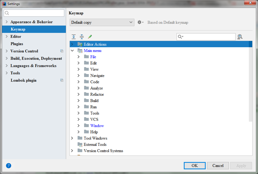This screenshot has height=174, width=258.
Task: Select the Build tree item
Action: point(94,101)
